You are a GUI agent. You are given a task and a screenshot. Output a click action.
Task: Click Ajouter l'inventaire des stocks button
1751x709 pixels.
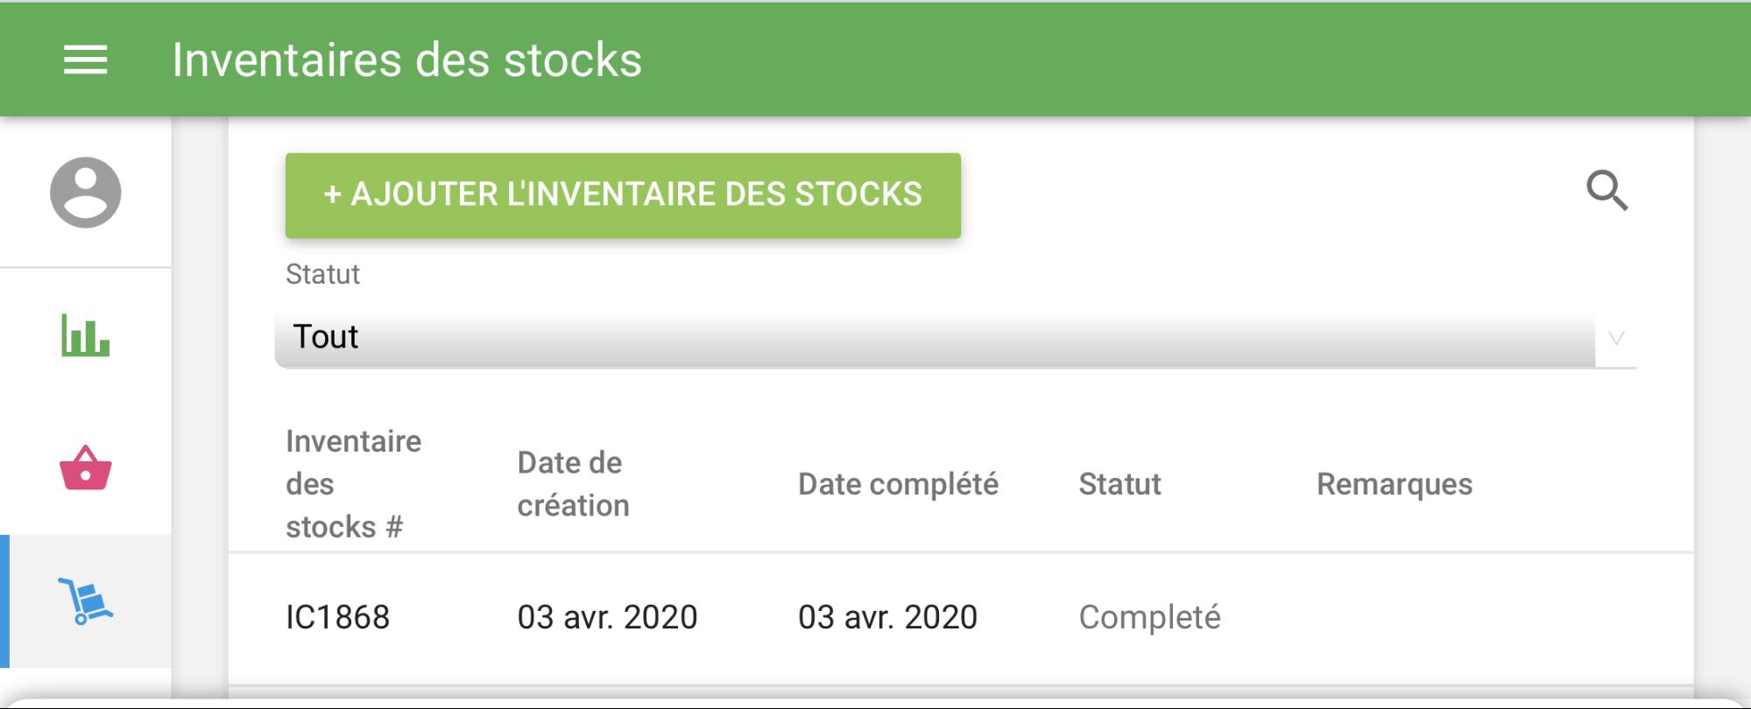click(x=623, y=195)
